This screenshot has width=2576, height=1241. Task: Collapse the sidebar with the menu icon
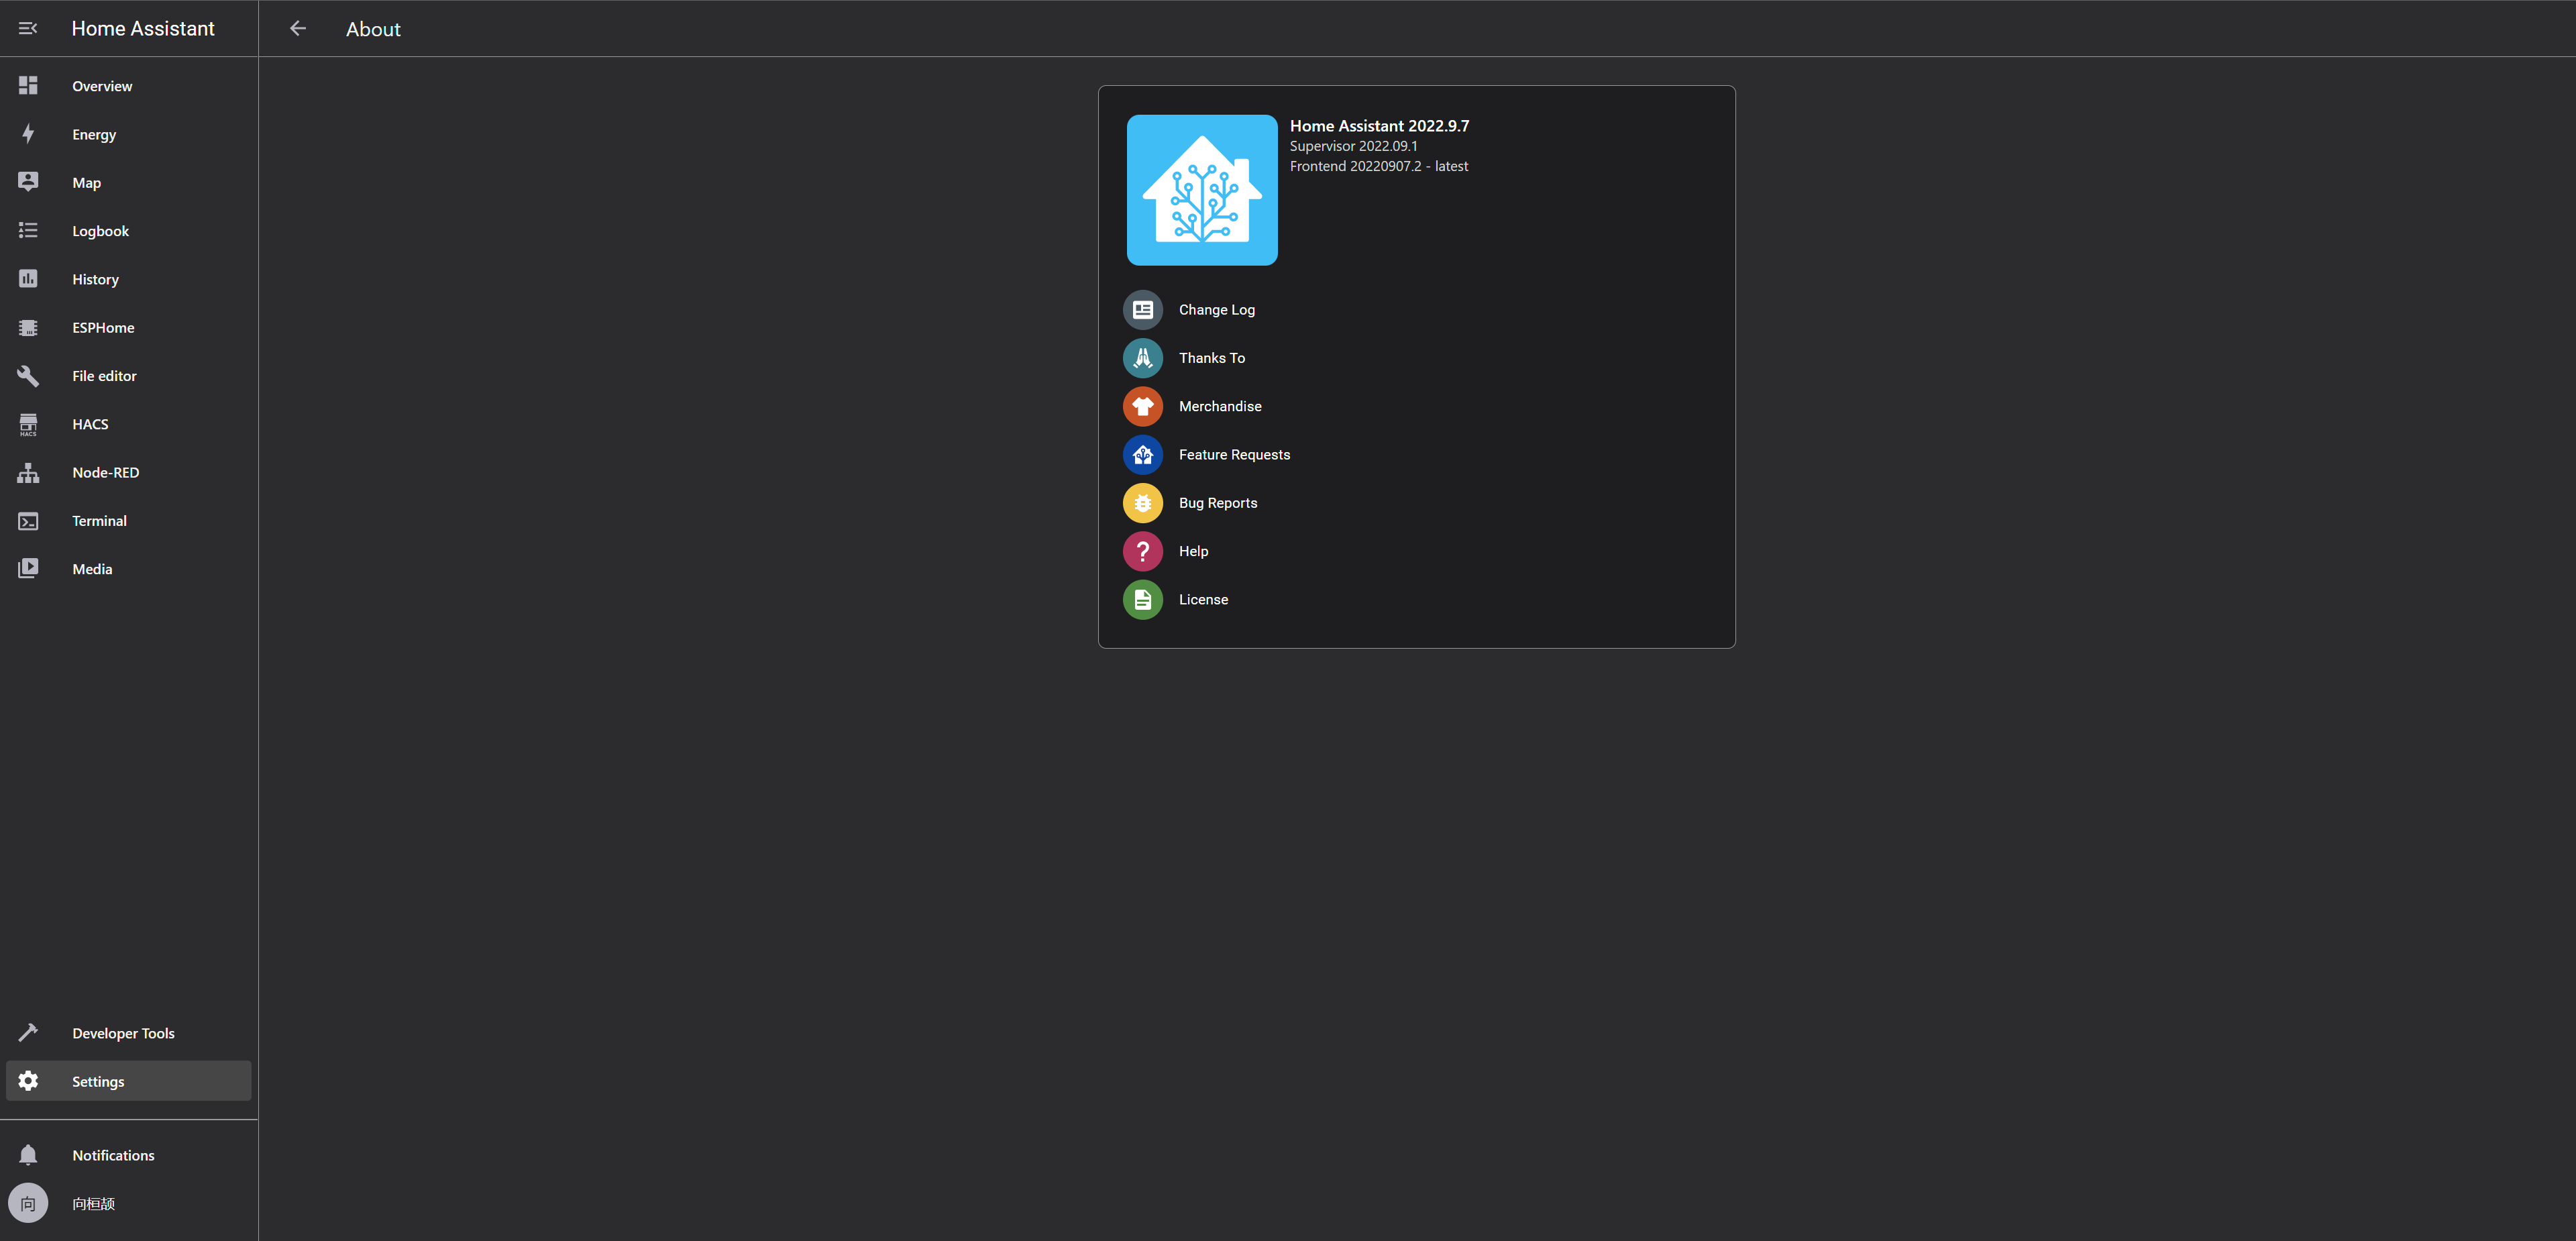coord(28,29)
